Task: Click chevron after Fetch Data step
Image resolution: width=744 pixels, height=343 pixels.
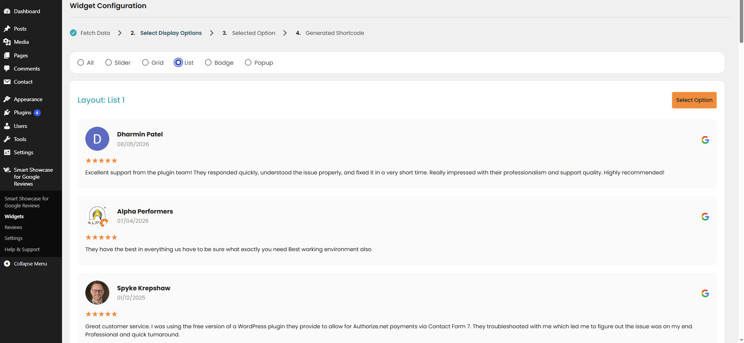Action: (x=120, y=33)
